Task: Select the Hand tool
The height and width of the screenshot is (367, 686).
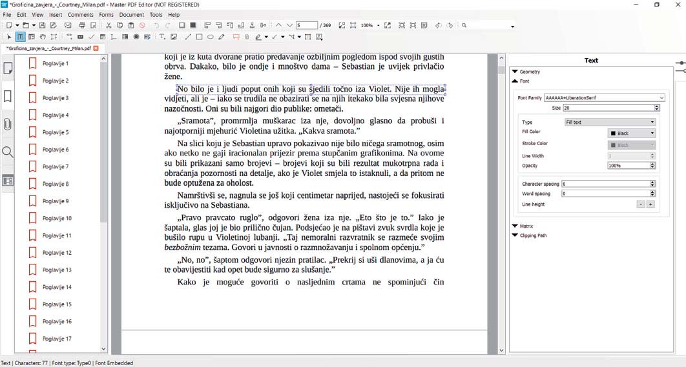Action: (x=43, y=37)
